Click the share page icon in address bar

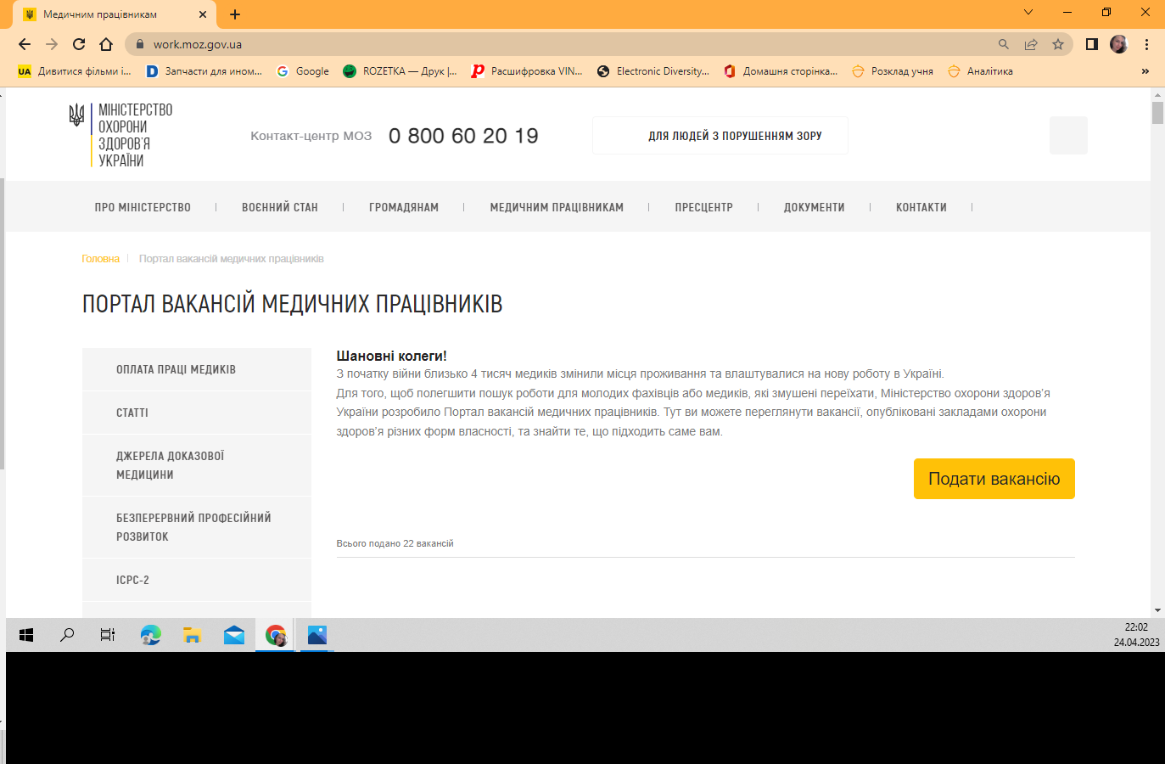coord(1031,44)
